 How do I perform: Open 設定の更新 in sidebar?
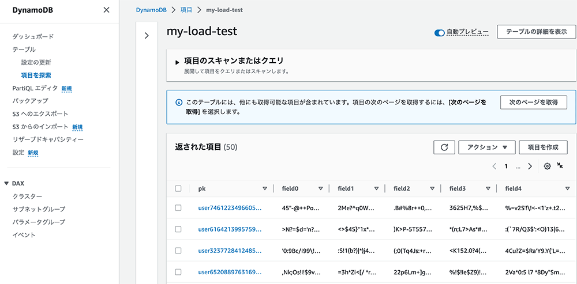coord(36,62)
